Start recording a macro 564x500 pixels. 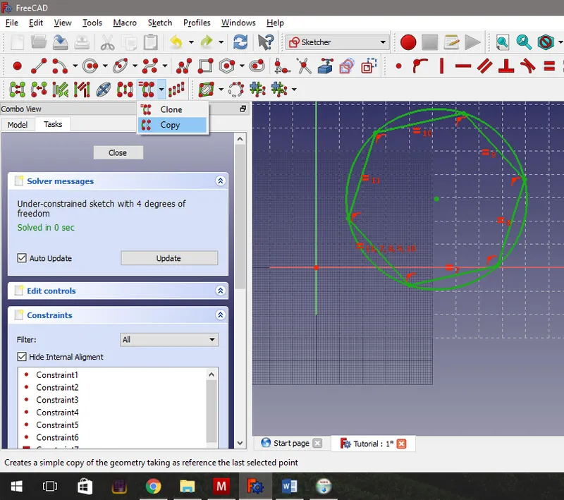[x=407, y=42]
